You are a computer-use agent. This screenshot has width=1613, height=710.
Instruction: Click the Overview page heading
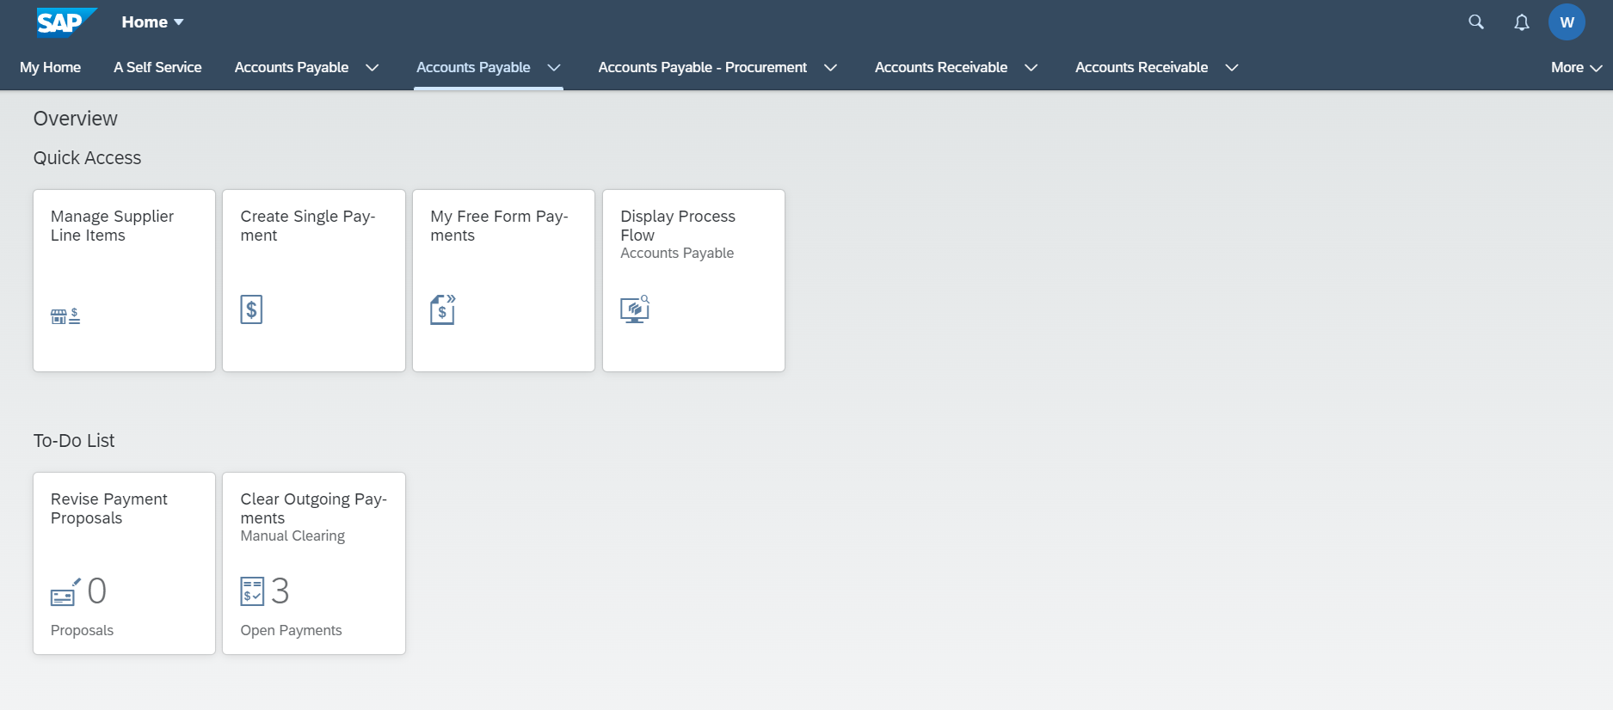pos(76,119)
